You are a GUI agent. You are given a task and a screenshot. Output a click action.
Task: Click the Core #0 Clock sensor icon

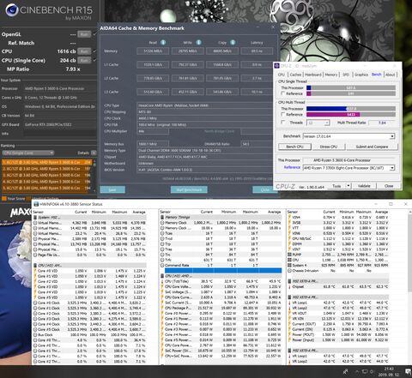pyautogui.click(x=35, y=303)
